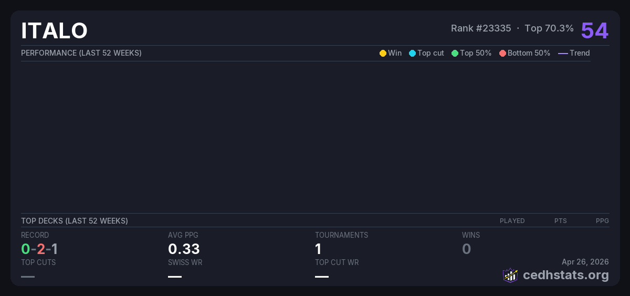Screen dimensions: 630x296
Task: Click the green Top 50% legend dot
Action: tap(455, 54)
